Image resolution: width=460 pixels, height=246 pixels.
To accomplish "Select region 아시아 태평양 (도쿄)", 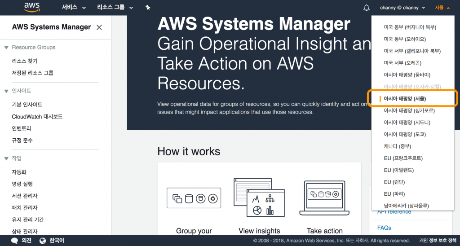I will coord(405,134).
